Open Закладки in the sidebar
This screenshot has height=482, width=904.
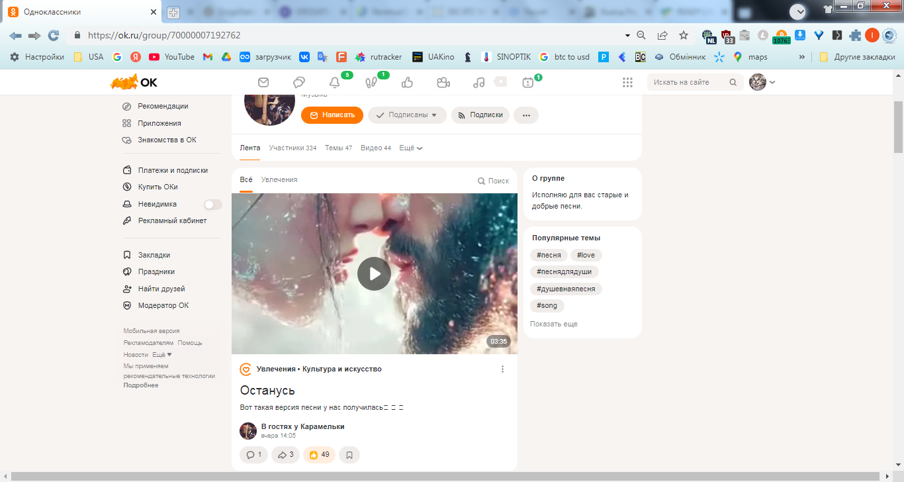point(147,255)
